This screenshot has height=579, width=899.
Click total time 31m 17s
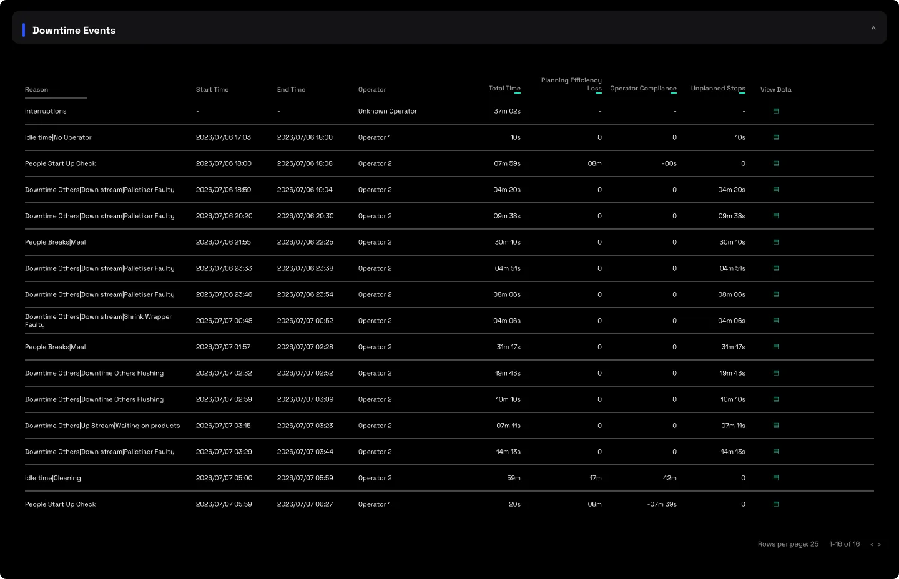pyautogui.click(x=509, y=347)
